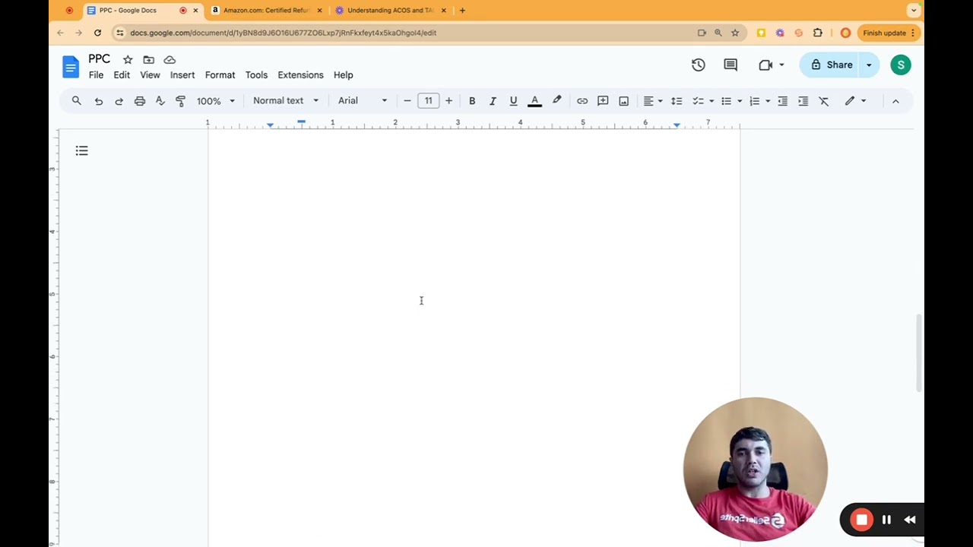
Task: Print the document
Action: point(139,100)
